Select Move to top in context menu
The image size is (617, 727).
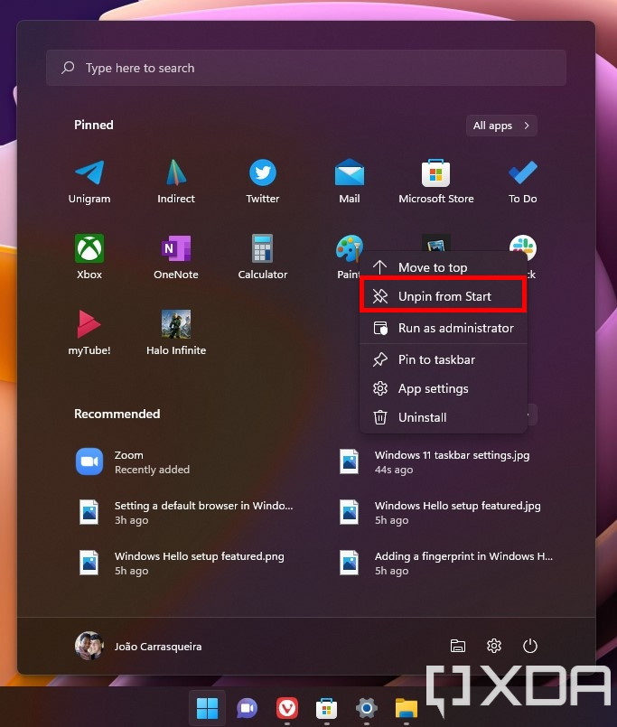tap(444, 267)
